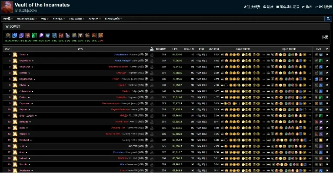Viewport: 333px width, 173px height.
Task: Select the trinket icon labeled 3.0%
Action: click(x=101, y=35)
